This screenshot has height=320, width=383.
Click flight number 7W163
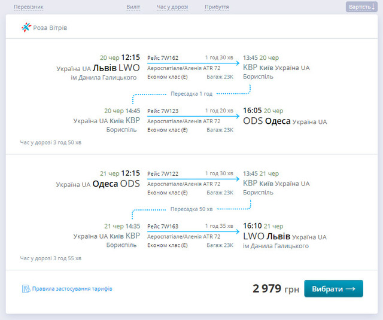click(163, 226)
